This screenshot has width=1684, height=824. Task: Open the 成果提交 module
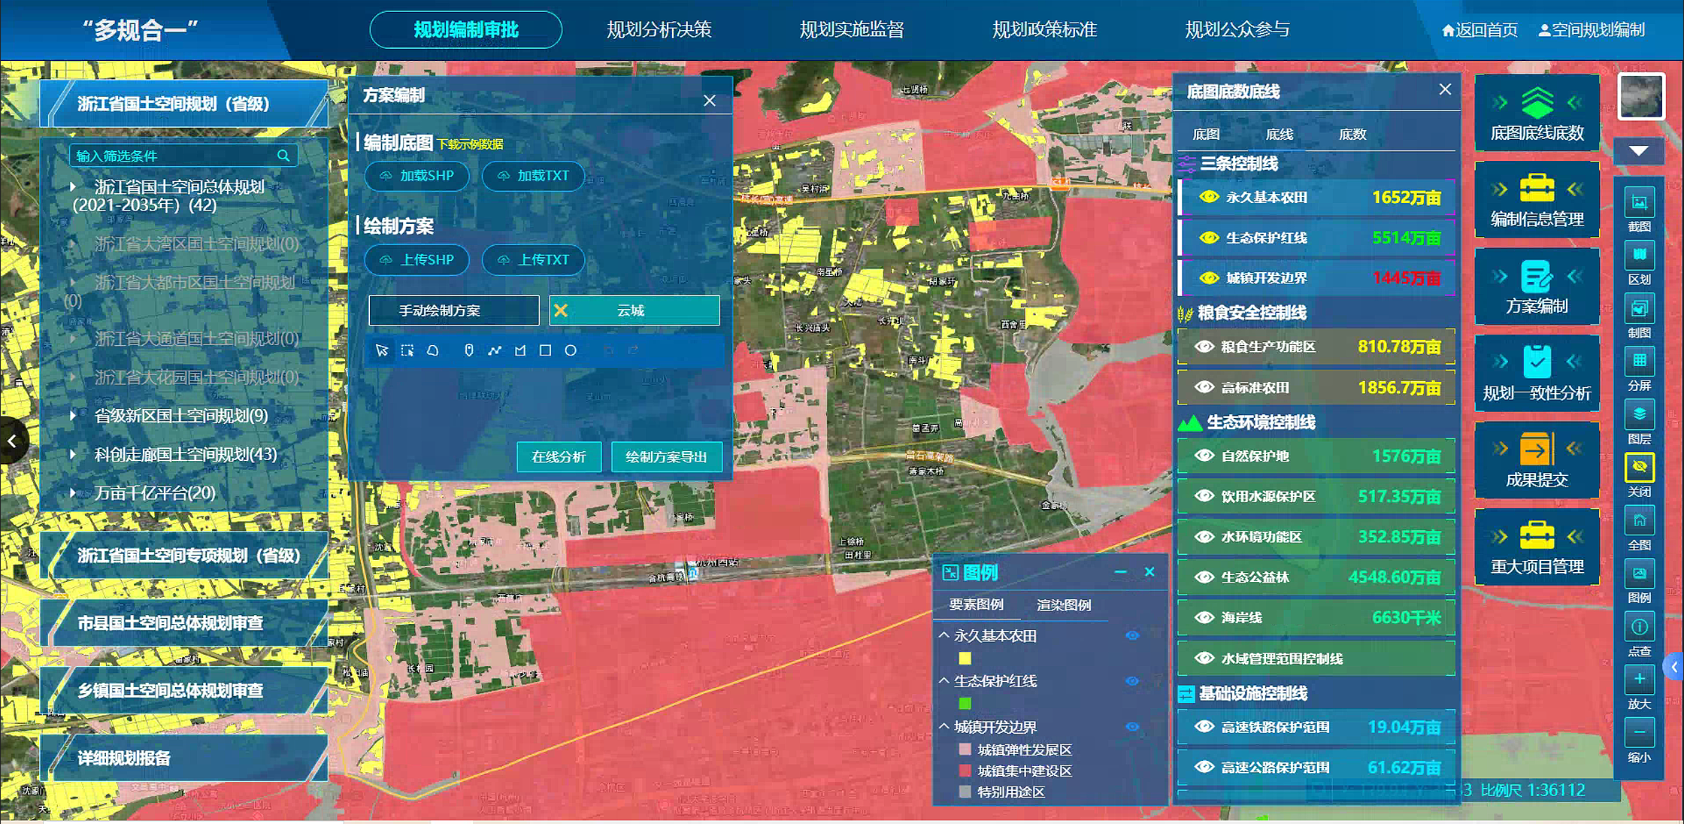tap(1536, 460)
